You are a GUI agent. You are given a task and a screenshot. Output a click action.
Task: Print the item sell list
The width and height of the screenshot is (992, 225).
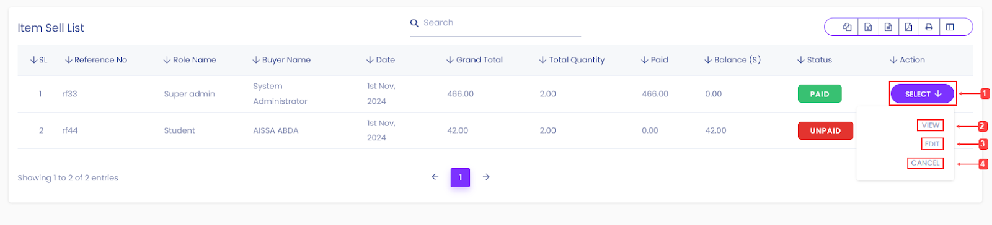[929, 27]
